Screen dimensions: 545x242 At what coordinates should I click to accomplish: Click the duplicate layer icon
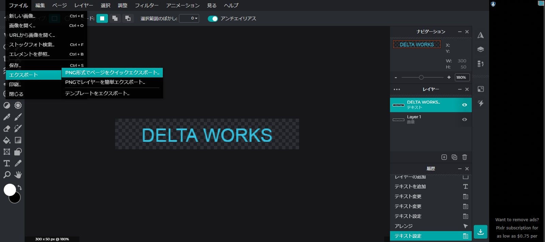click(x=454, y=157)
